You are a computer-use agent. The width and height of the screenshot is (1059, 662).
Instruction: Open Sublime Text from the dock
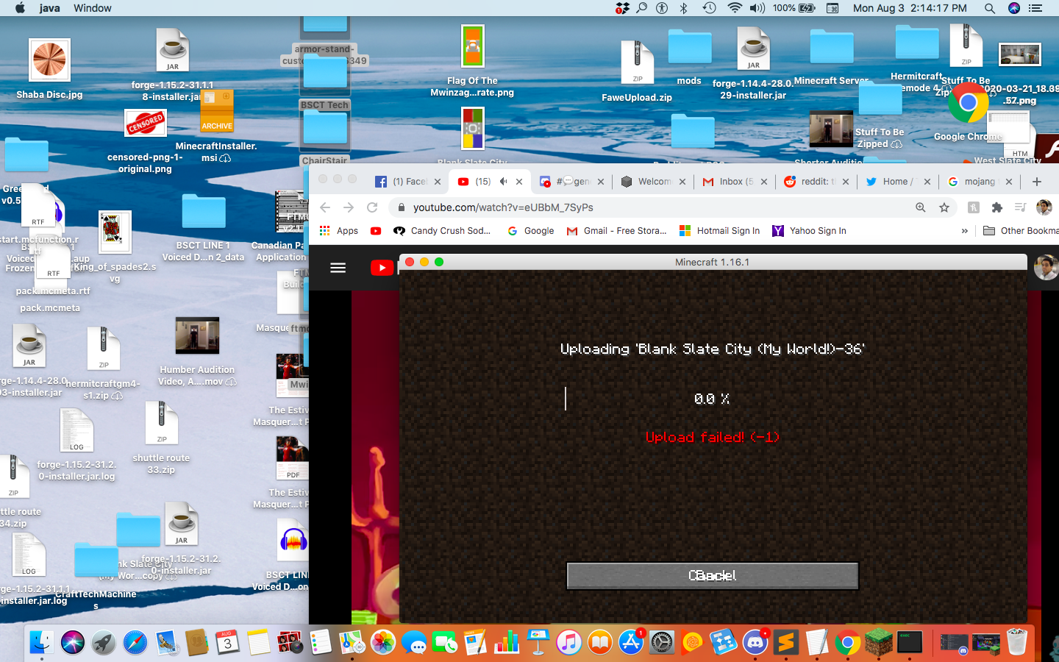pos(786,642)
